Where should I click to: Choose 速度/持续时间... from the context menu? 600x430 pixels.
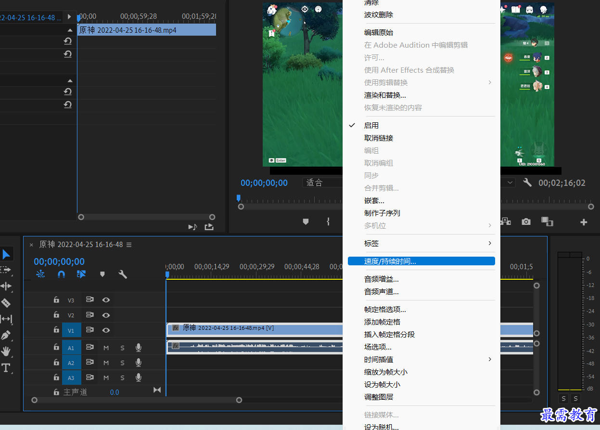coord(421,261)
